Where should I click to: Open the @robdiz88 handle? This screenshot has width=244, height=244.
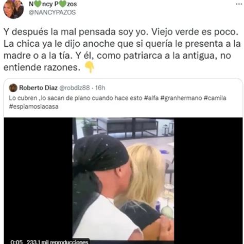coord(75,88)
